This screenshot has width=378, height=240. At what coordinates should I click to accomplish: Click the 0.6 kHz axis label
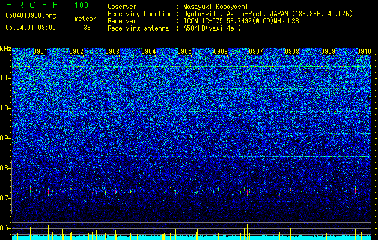(x=4, y=228)
